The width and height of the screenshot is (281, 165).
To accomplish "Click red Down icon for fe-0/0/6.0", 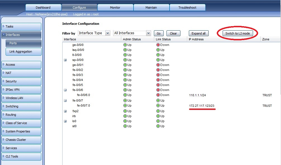I will [158, 95].
